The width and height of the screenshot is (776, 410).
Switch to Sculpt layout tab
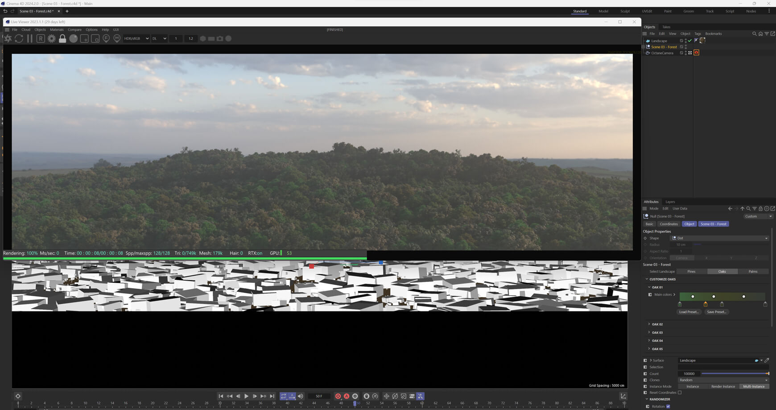[x=625, y=11]
